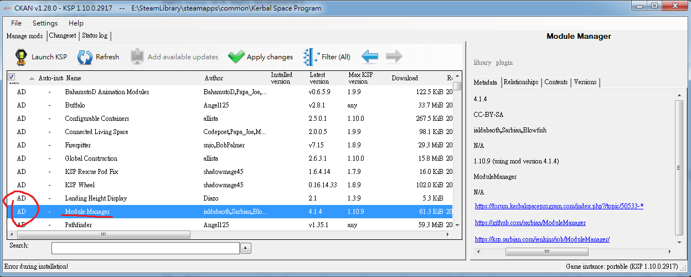Click the grey forward arrow
Viewport: 691px width, 277px height.
pyautogui.click(x=394, y=57)
